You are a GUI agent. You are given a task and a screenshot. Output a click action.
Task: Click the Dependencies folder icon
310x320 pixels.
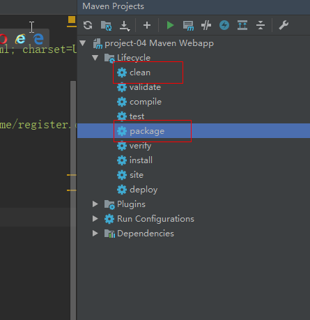point(109,234)
